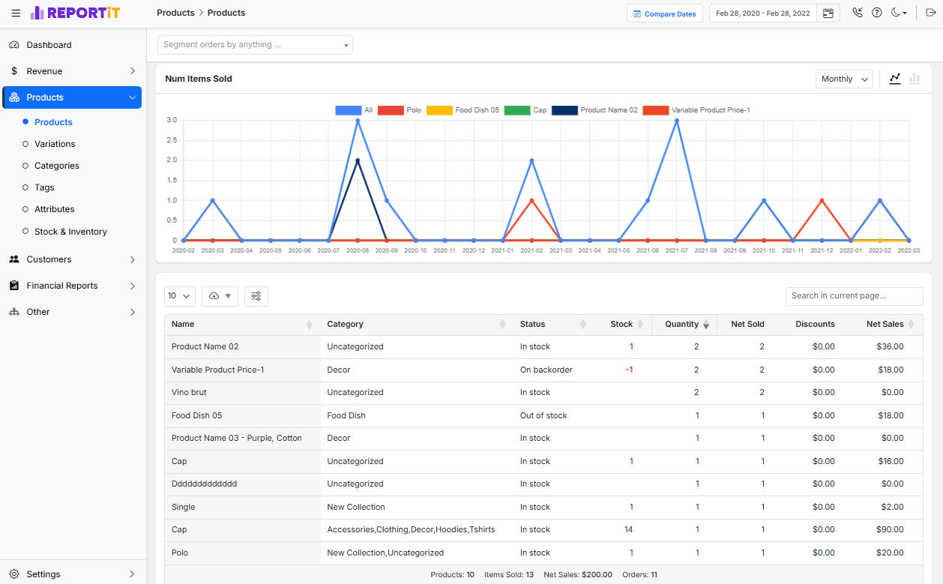Open the Variations submenu item
This screenshot has height=584, width=943.
point(55,144)
